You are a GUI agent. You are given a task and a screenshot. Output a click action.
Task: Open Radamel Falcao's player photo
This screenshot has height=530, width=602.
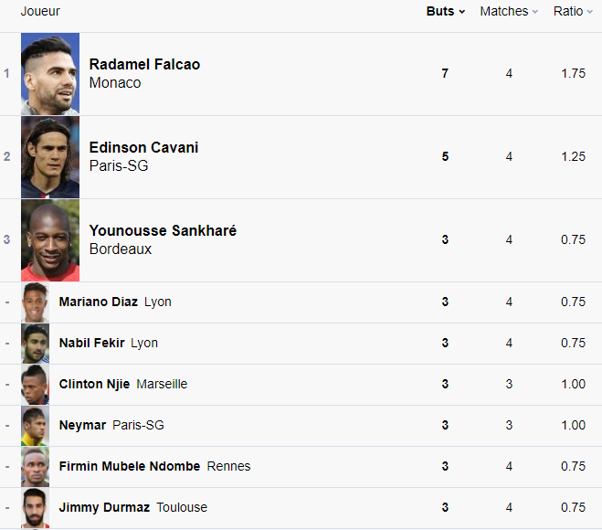tap(50, 74)
